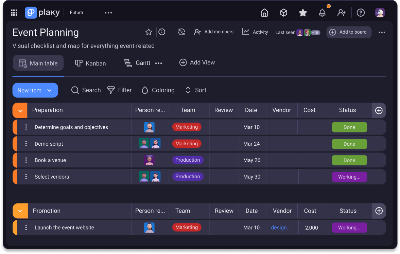This screenshot has height=254, width=400.
Task: Open the help question mark icon
Action: pyautogui.click(x=361, y=13)
